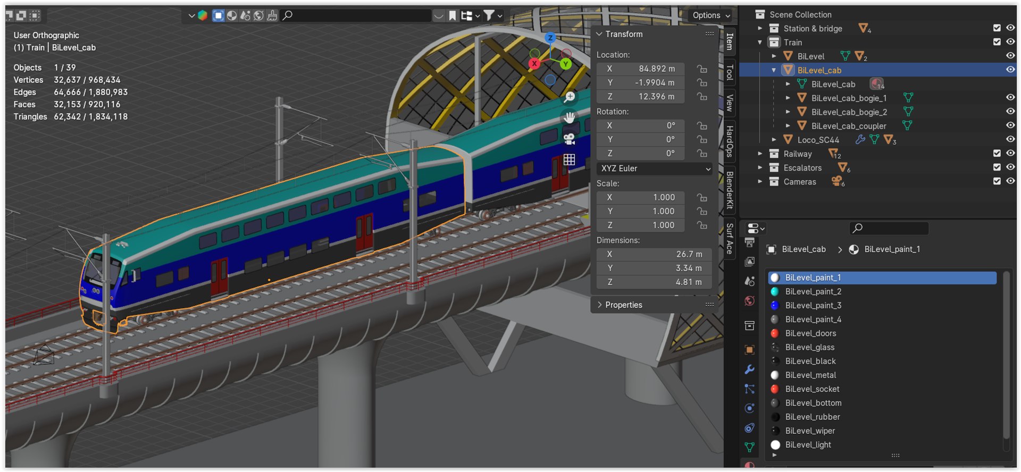
Task: Open the Object orange square properties tab
Action: pos(749,350)
